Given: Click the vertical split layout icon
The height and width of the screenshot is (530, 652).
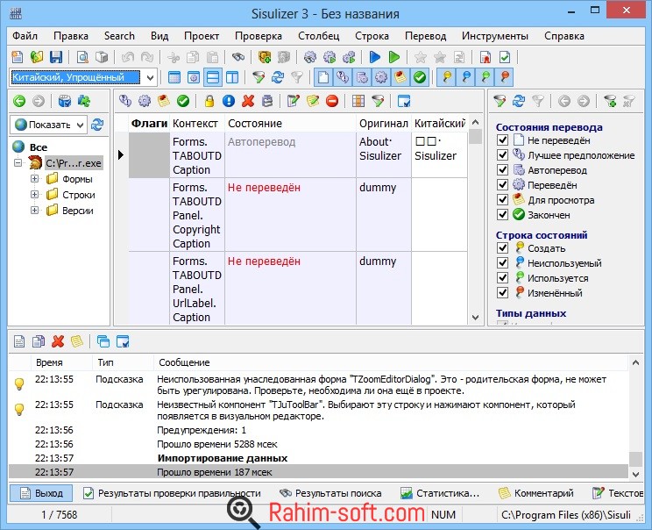Looking at the screenshot, I should point(232,77).
